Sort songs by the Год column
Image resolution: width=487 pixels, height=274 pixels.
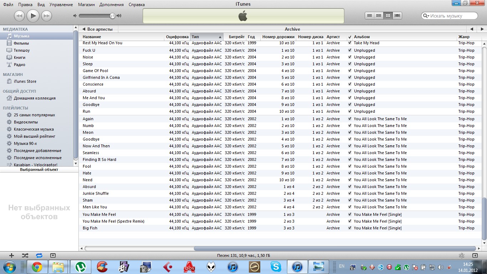pyautogui.click(x=252, y=37)
